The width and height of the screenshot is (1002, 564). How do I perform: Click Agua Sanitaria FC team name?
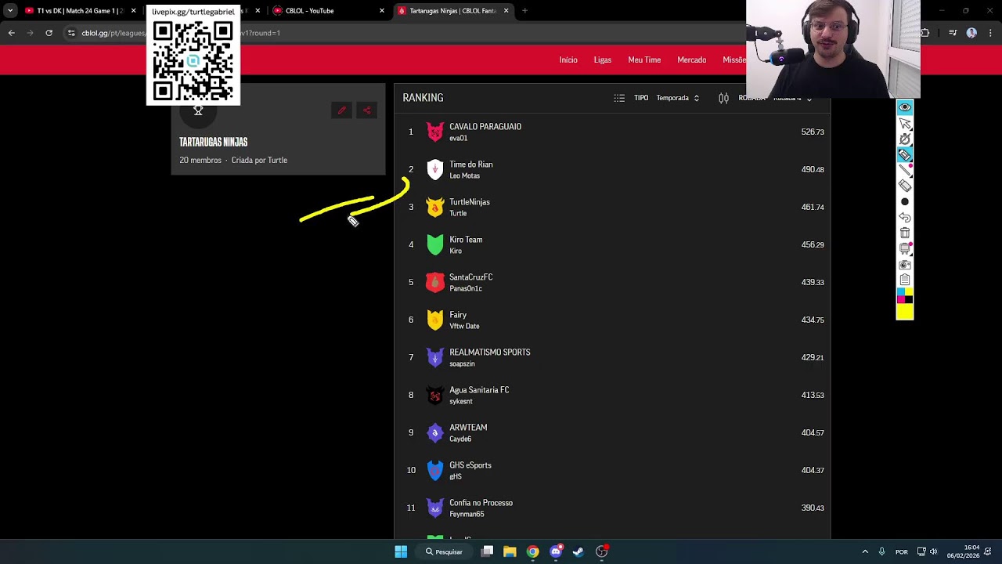coord(479,390)
